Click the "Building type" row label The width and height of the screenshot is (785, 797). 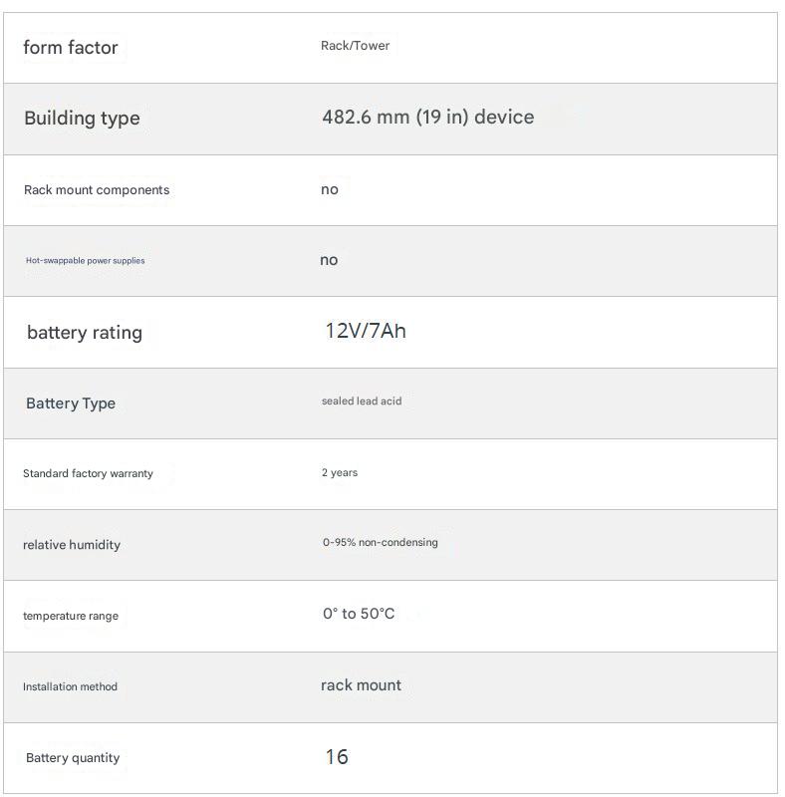(82, 119)
